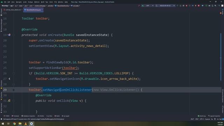Click the 4 spaces indent status item

point(207,119)
